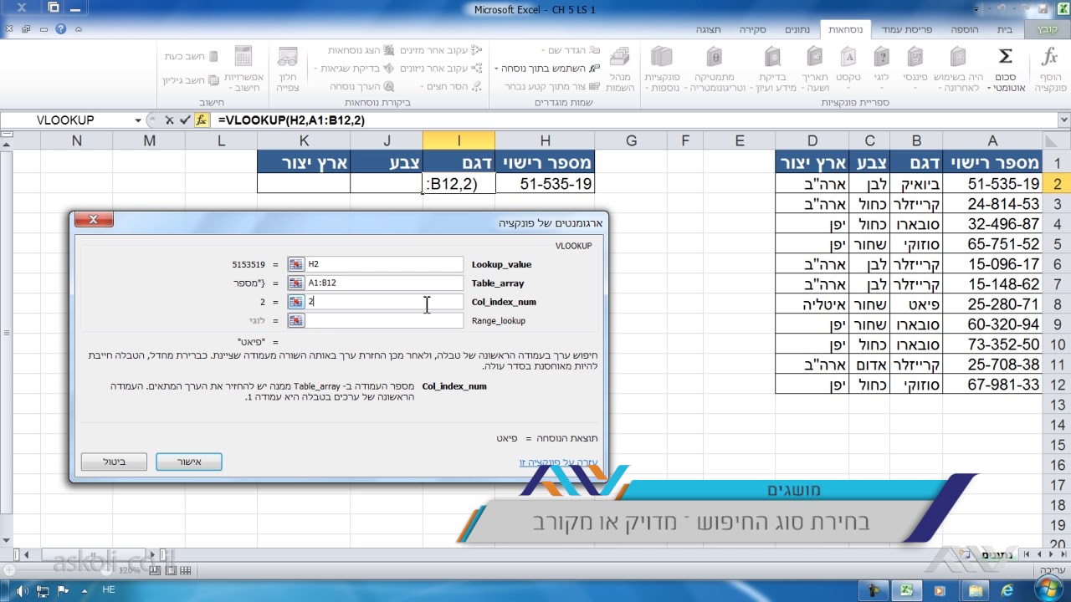Open the Logical functions book icon
The width and height of the screenshot is (1071, 602).
881,57
